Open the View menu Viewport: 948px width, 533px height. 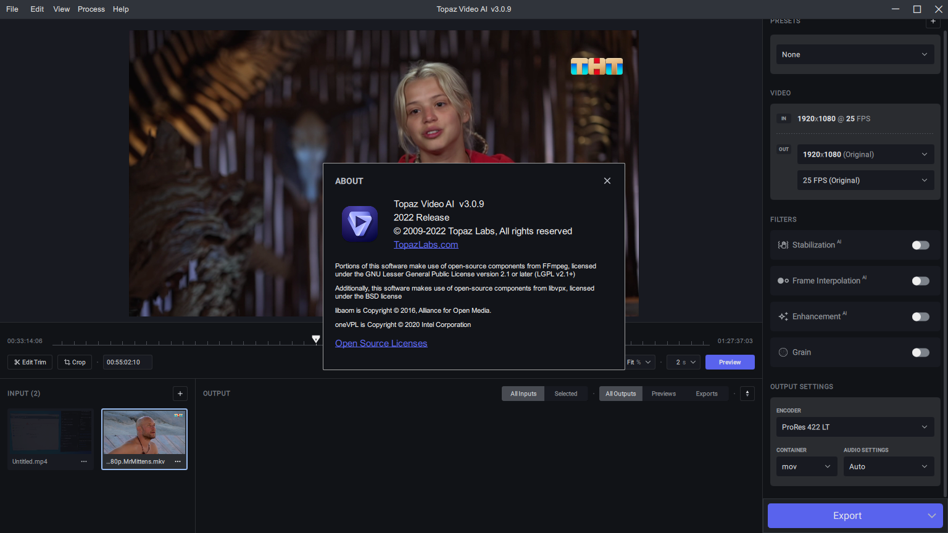point(62,9)
